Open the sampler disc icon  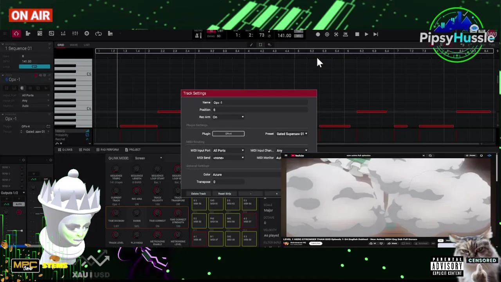click(87, 34)
